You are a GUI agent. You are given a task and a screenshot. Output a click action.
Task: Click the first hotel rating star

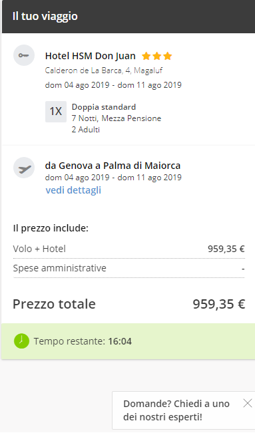[x=146, y=57]
